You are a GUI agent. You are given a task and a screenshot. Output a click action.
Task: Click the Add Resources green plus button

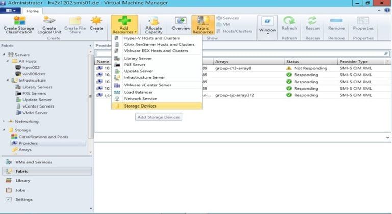(124, 25)
